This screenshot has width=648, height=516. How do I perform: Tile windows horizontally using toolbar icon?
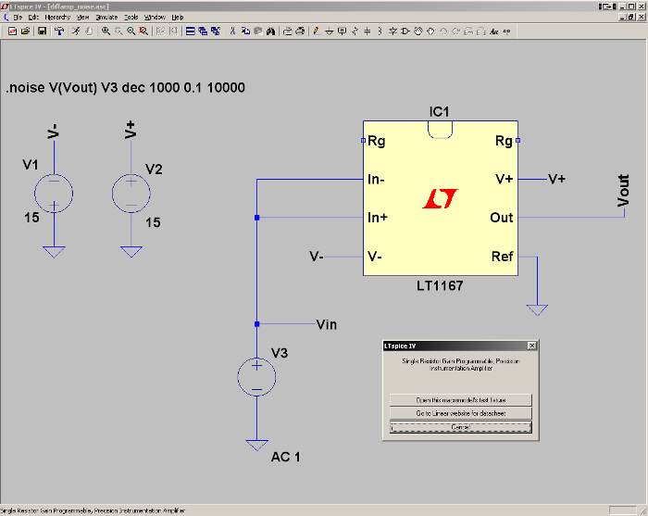[190, 31]
